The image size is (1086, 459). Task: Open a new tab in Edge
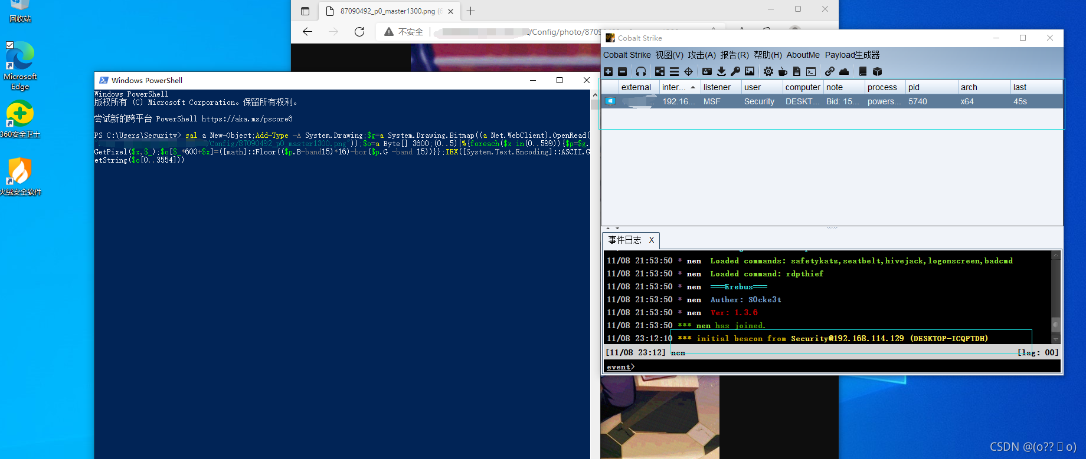click(470, 11)
